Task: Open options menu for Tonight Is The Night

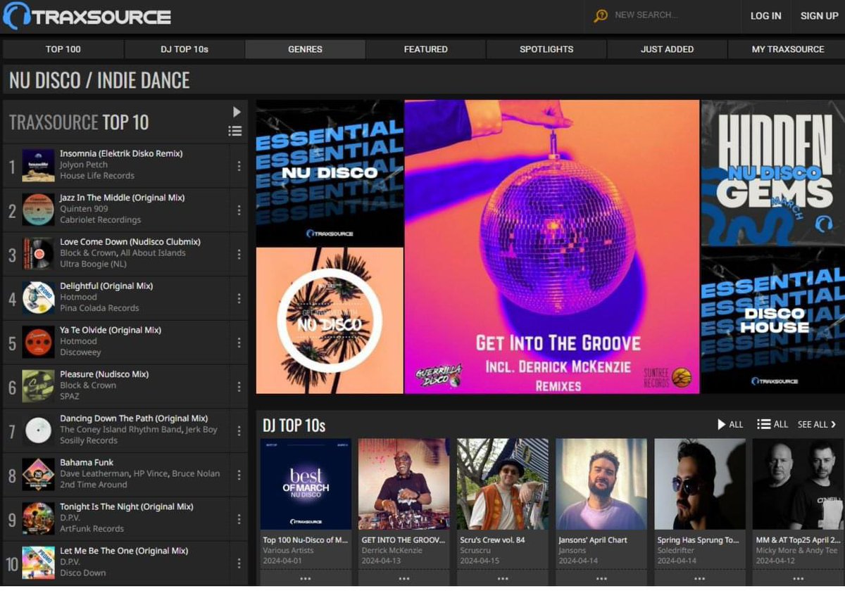Action: [239, 519]
